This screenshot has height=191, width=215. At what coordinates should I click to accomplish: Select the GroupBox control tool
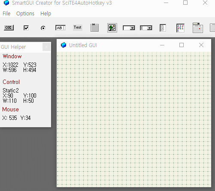tap(94, 27)
